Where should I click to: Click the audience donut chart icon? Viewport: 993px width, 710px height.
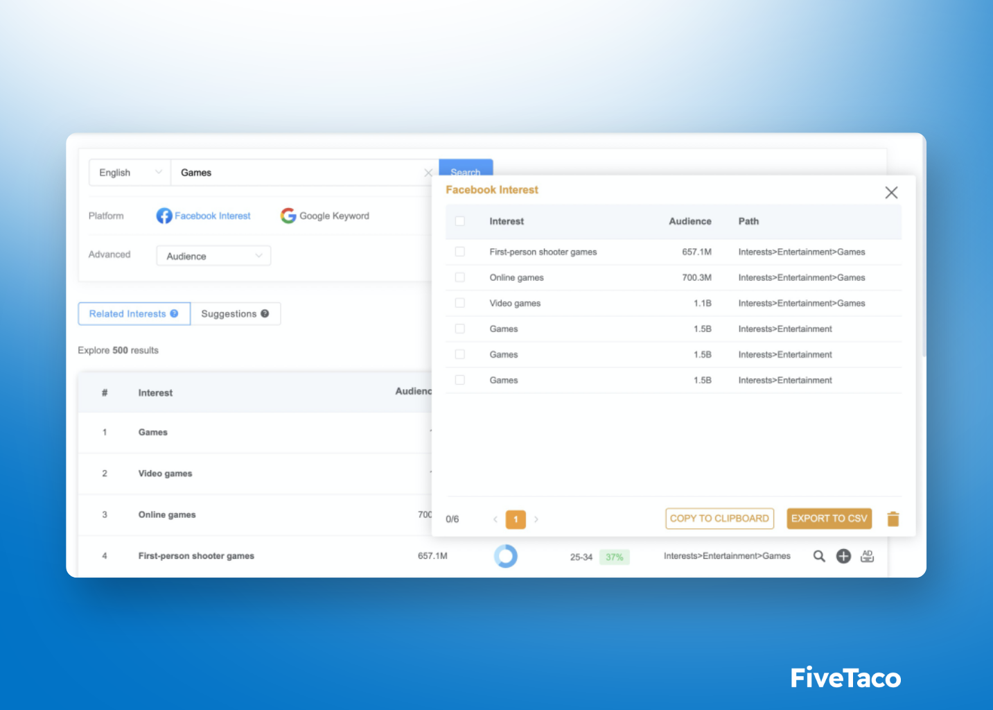pyautogui.click(x=506, y=556)
